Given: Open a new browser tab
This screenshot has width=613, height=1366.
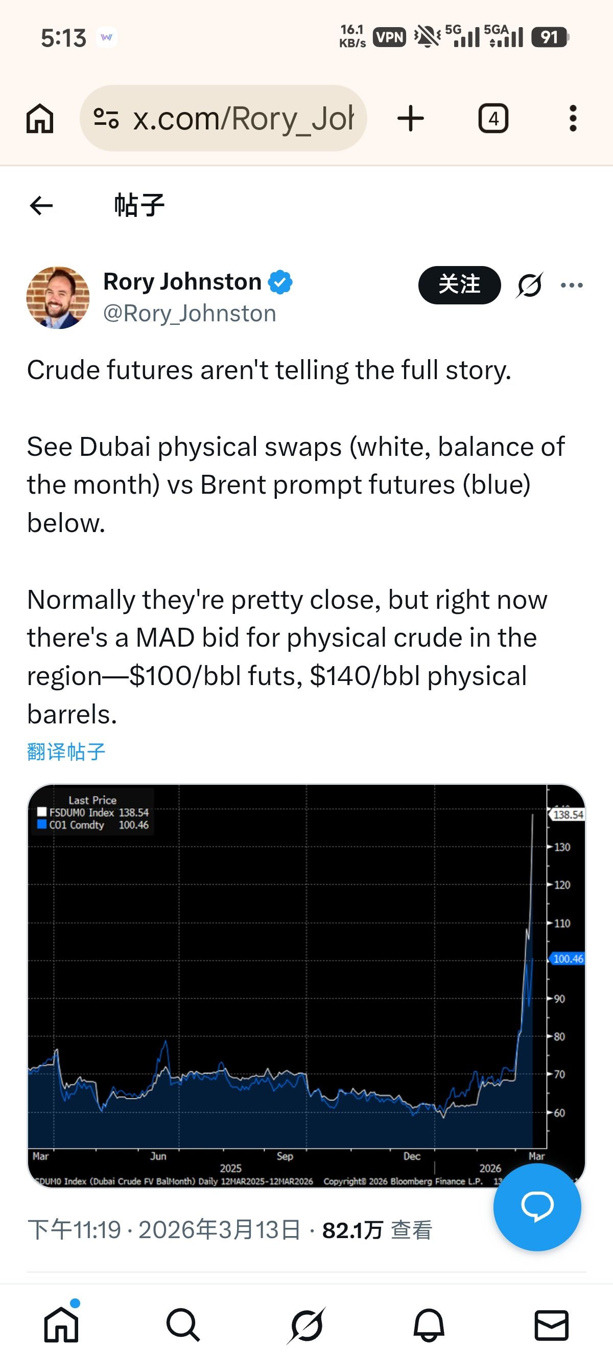Looking at the screenshot, I should coord(410,118).
